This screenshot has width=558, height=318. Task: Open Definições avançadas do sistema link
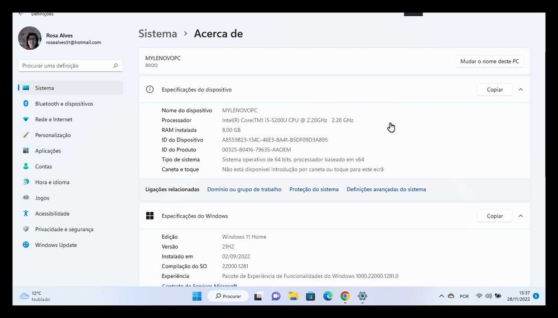[x=386, y=189]
